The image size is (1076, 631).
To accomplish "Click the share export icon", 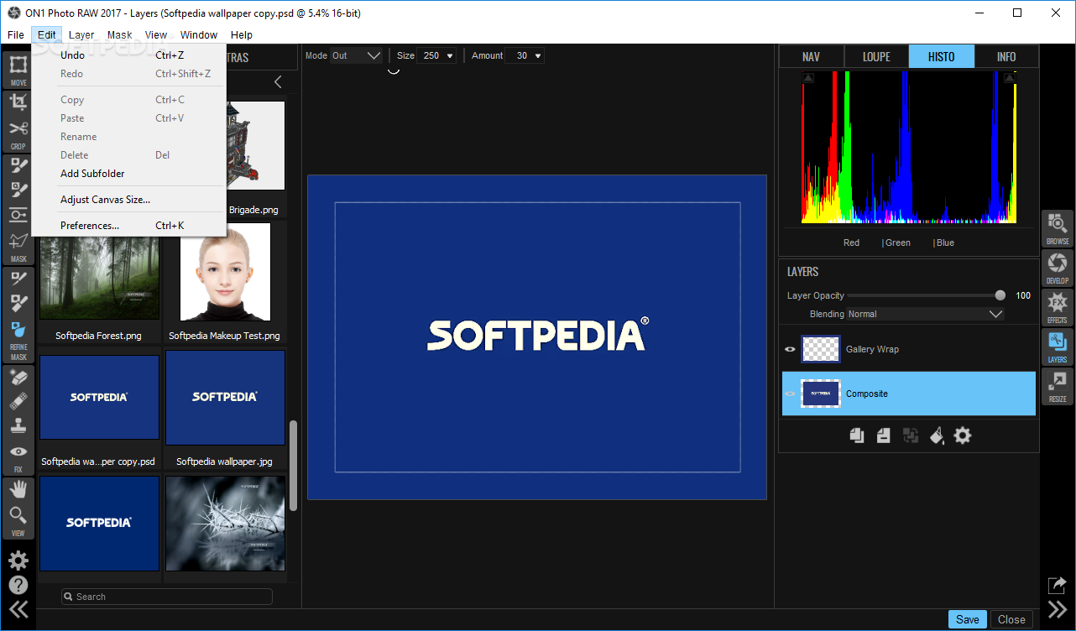I will (x=1057, y=586).
